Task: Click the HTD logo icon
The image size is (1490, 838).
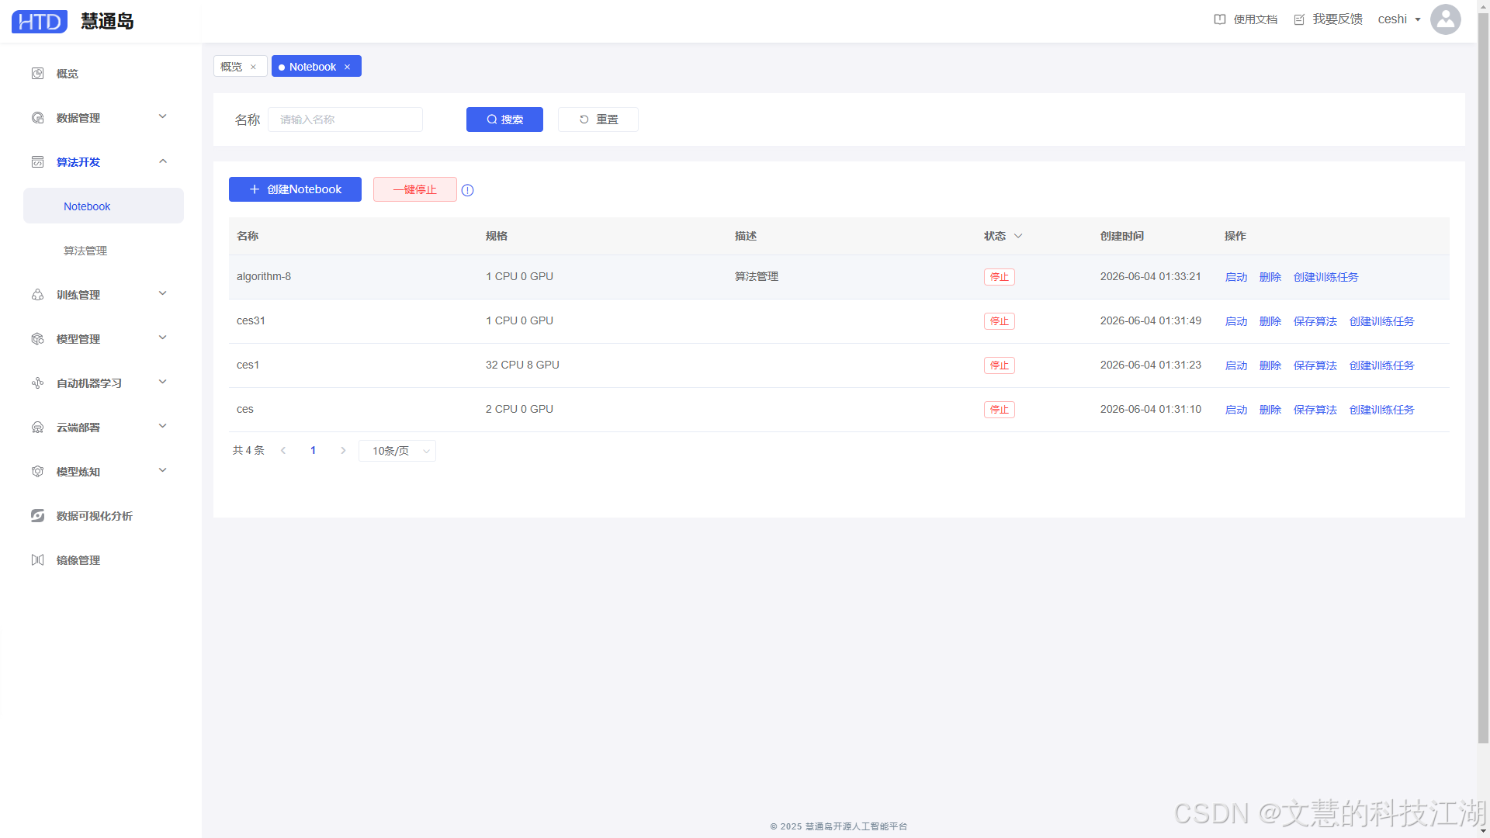Action: coord(40,21)
